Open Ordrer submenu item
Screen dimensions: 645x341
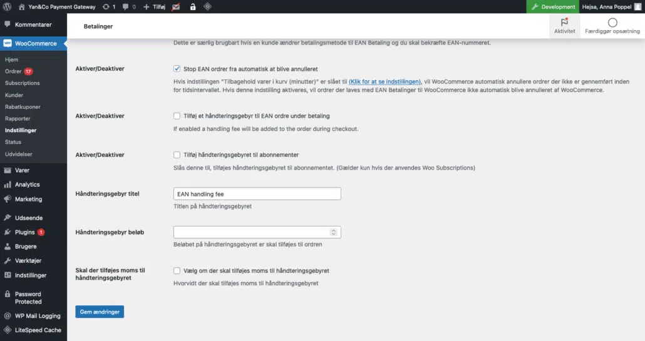[x=13, y=71]
